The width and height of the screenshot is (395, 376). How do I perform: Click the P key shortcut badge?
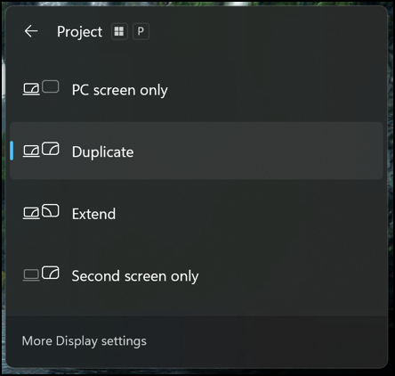point(141,31)
